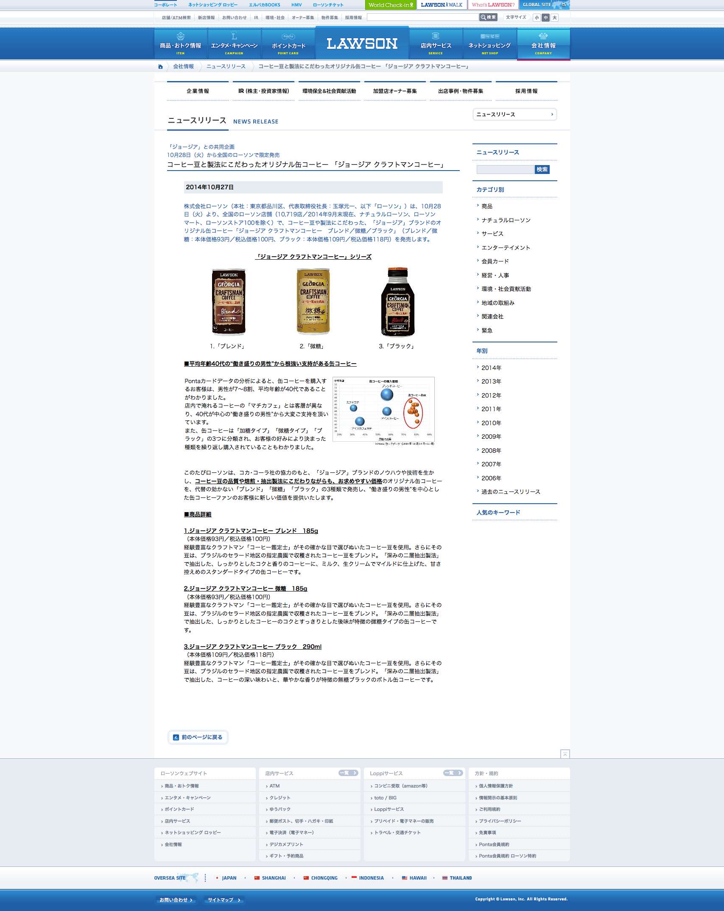Viewport: 724px width, 911px height.
Task: Open IR (株主・投資家情報) tab
Action: (263, 91)
